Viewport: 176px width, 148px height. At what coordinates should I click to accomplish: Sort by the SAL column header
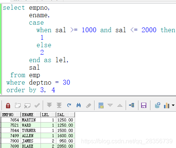[x=65, y=115]
